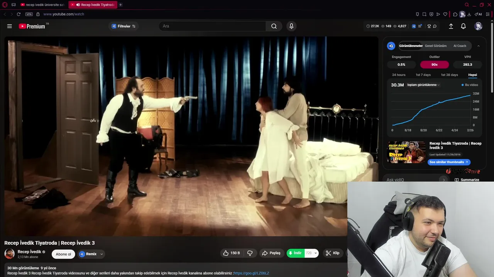Select the Görüntülenmeler tab in vidIQ panel
Image resolution: width=494 pixels, height=277 pixels.
411,46
